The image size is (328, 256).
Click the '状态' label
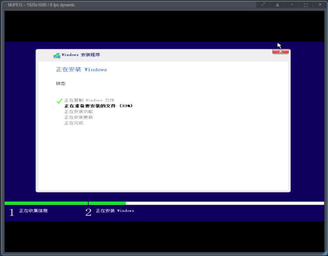(61, 84)
